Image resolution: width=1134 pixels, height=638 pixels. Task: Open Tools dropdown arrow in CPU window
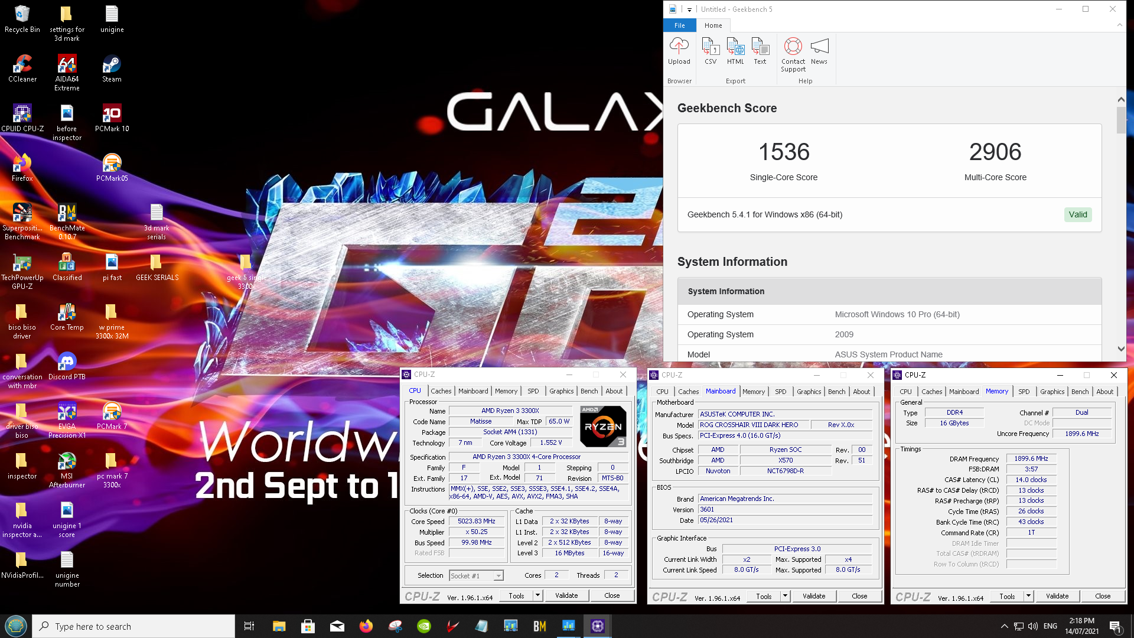[537, 595]
